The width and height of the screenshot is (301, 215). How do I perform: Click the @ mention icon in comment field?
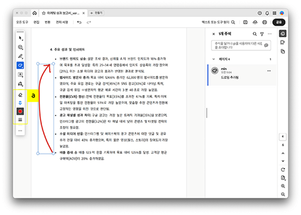point(266,45)
